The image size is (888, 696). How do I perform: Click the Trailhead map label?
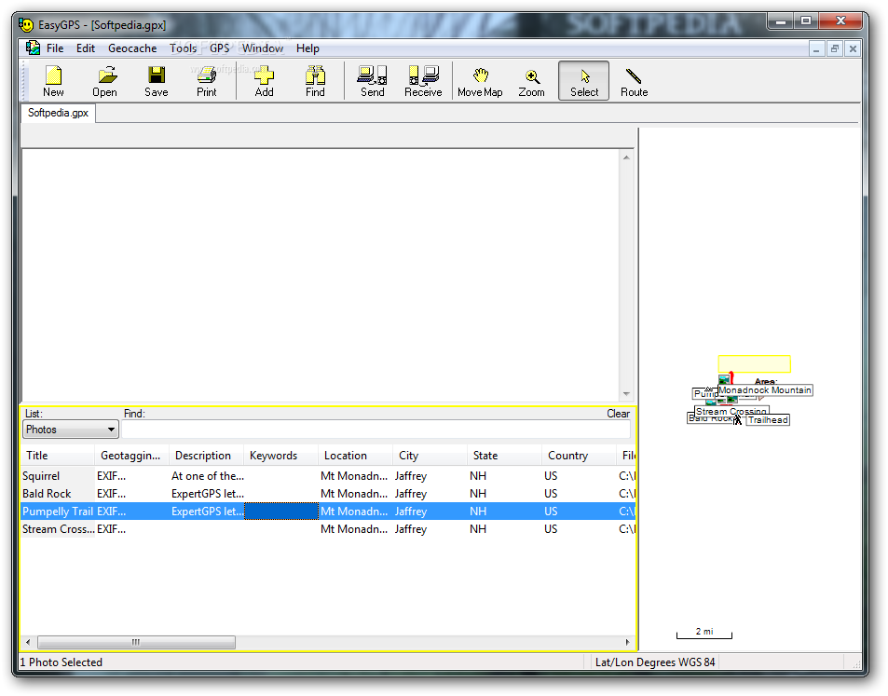click(768, 419)
